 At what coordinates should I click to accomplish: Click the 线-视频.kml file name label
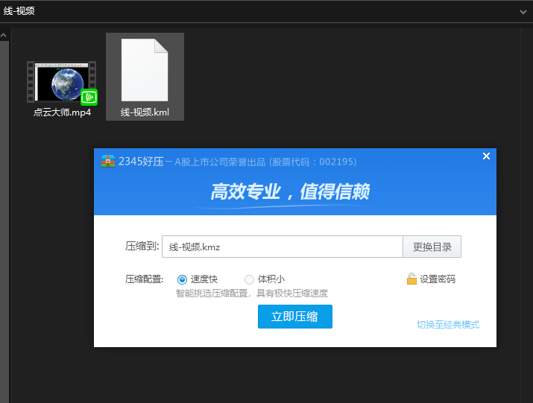tap(145, 112)
